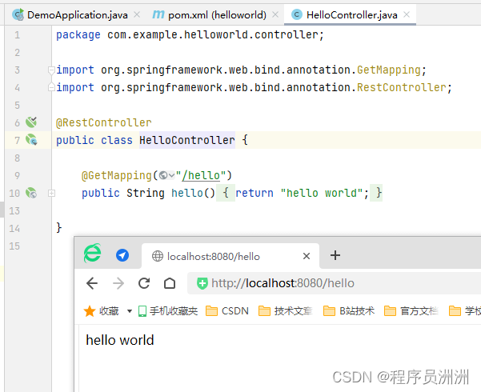Click the GetMapping import name on line 3
481x392 pixels.
pyautogui.click(x=389, y=70)
